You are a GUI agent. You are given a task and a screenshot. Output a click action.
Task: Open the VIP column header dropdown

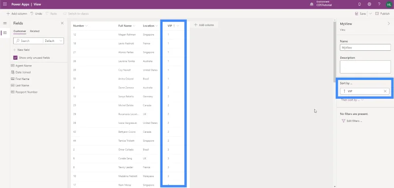(178, 26)
